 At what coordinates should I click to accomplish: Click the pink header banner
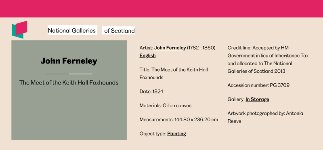pos(161,8)
